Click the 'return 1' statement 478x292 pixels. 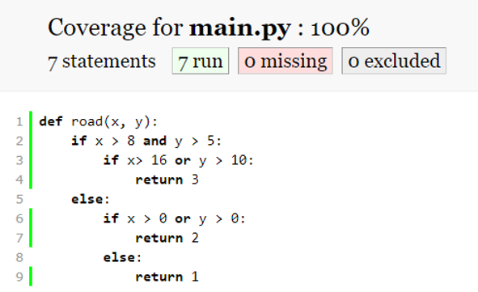coord(167,277)
